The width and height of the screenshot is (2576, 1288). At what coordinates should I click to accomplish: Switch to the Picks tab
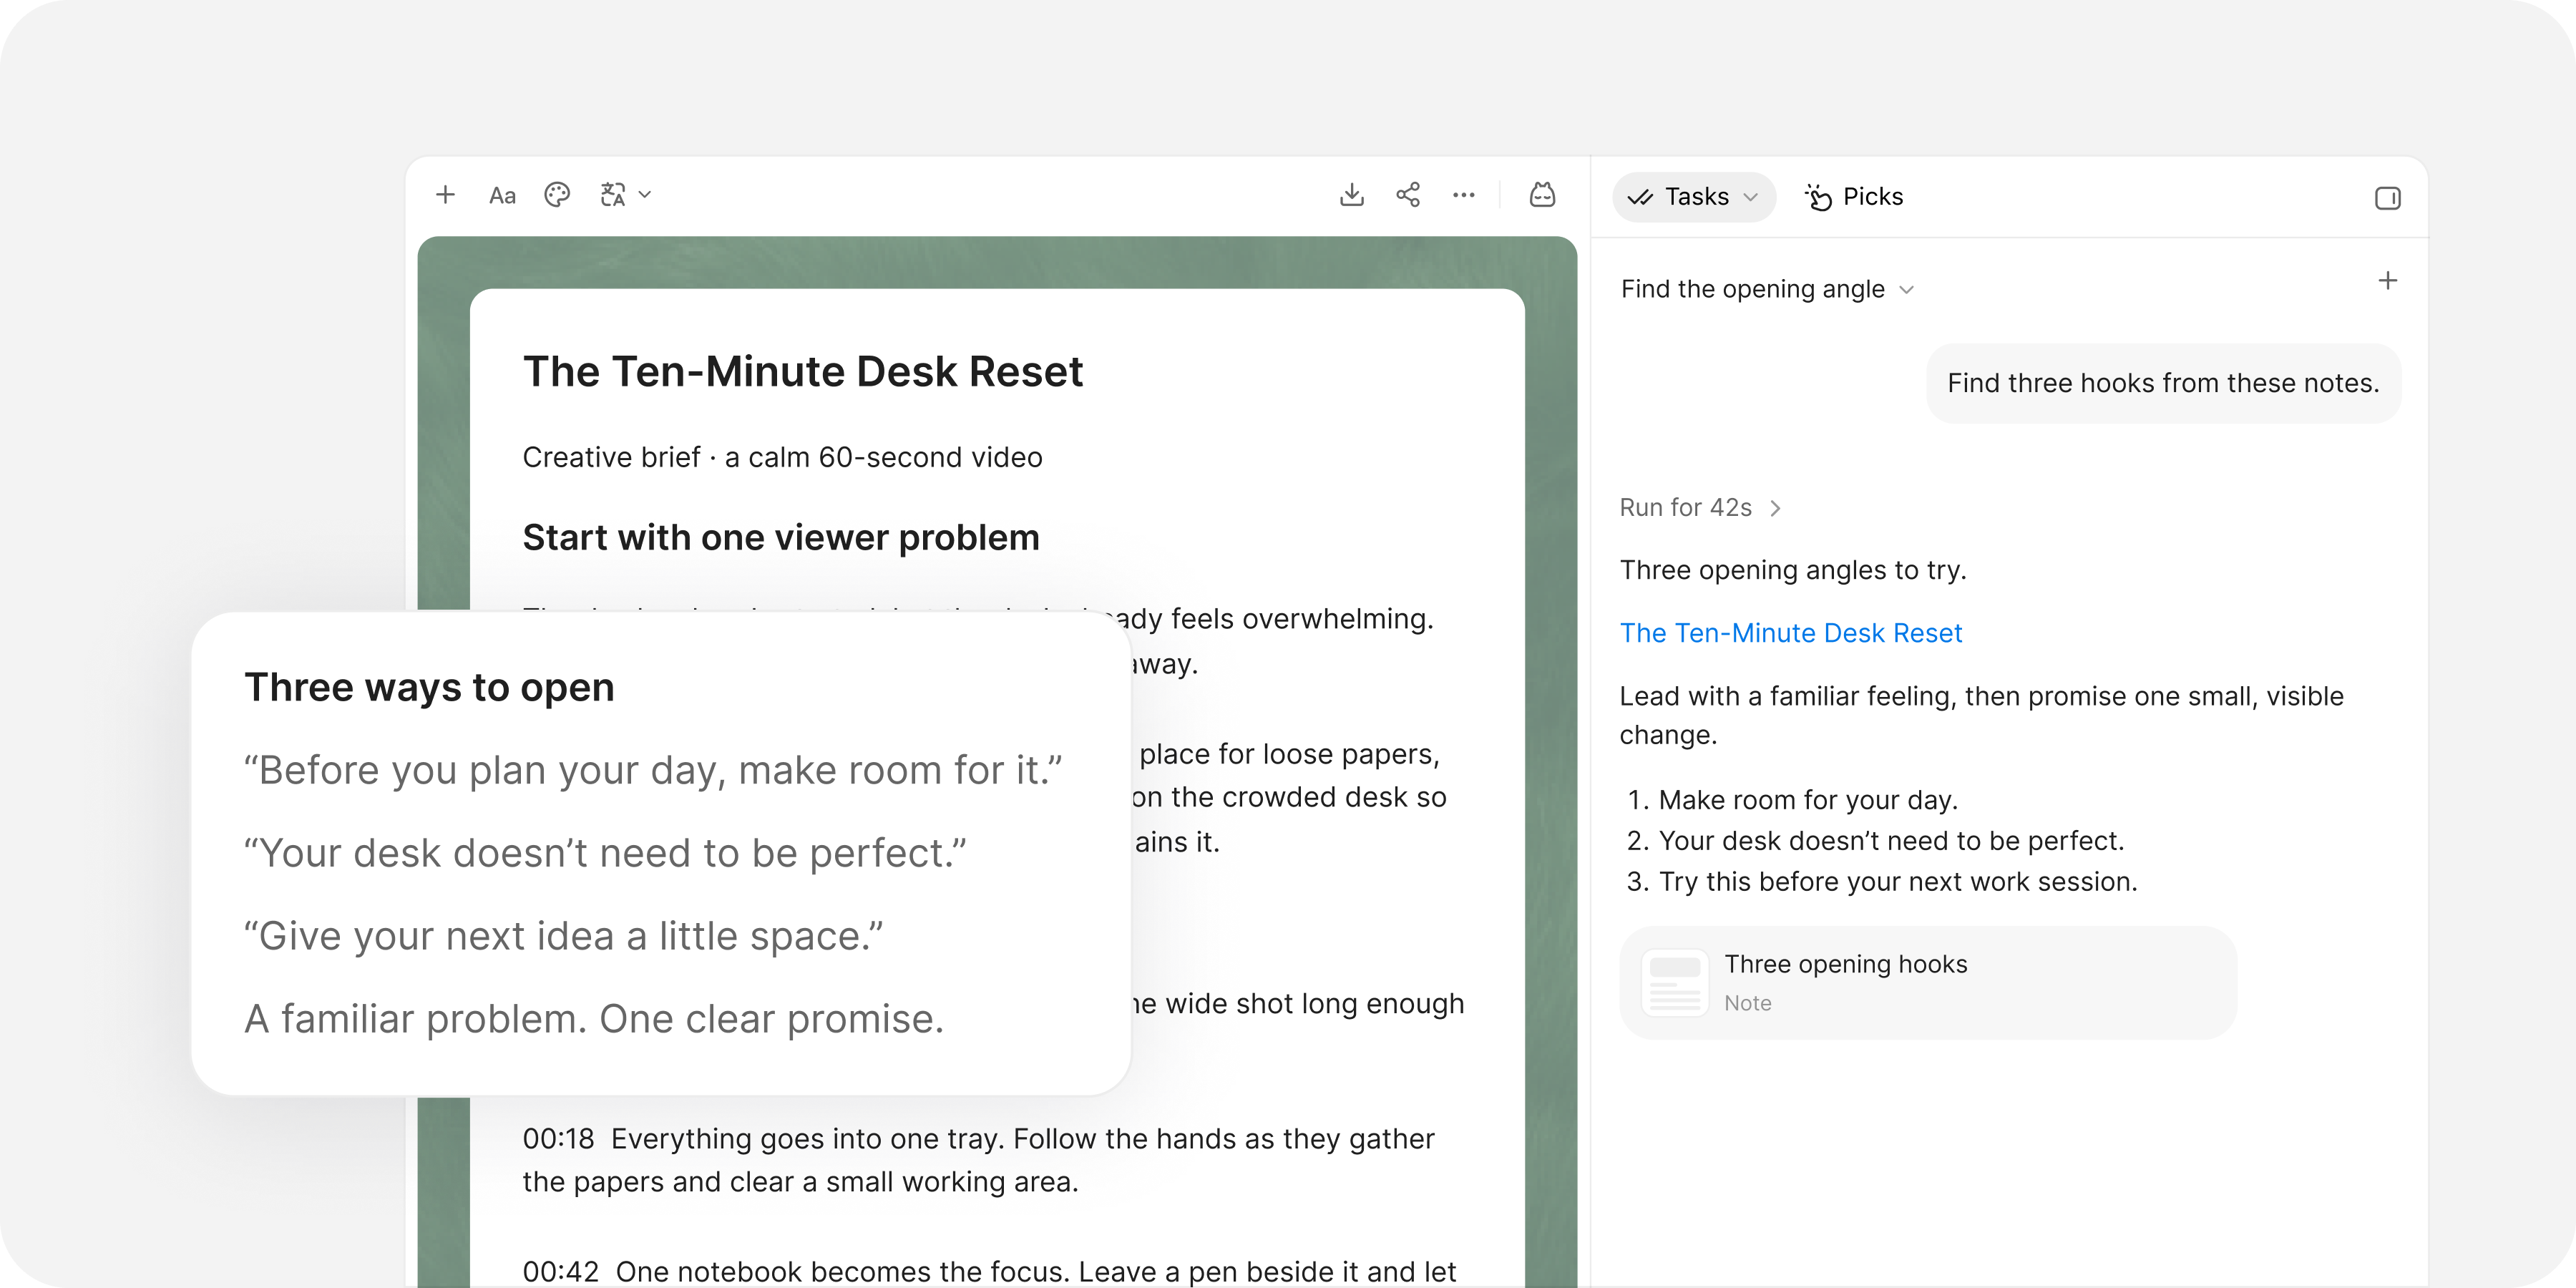point(1854,197)
